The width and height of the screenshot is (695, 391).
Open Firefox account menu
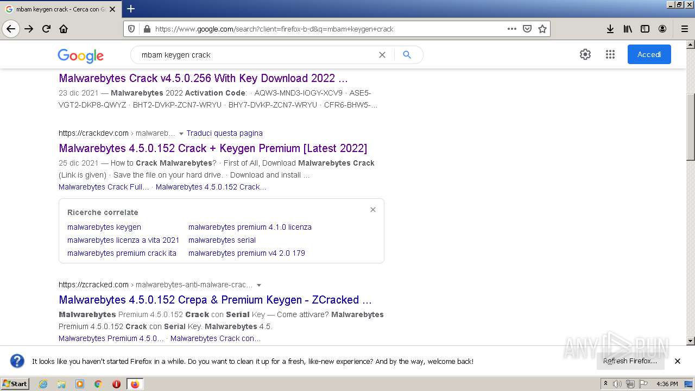click(x=662, y=29)
